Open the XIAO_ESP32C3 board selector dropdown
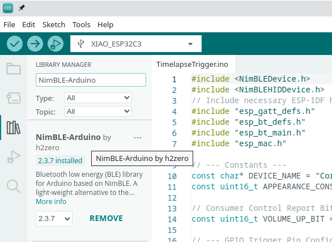This screenshot has height=242, width=332. tap(136, 44)
